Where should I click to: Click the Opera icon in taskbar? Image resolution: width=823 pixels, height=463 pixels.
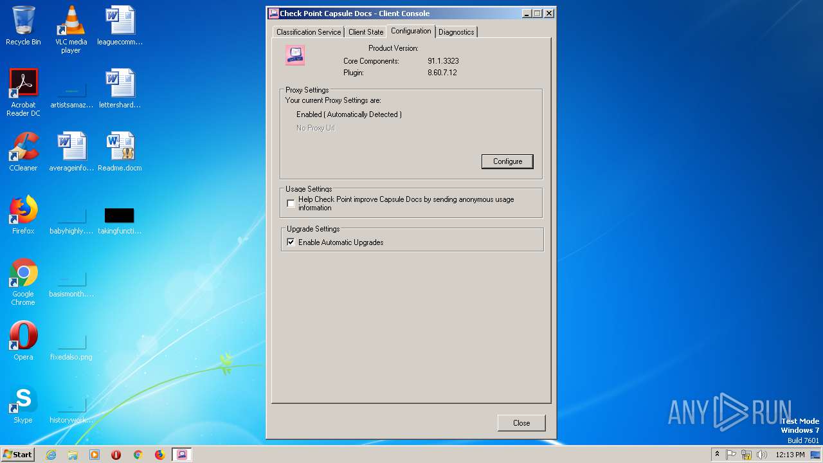pos(116,455)
